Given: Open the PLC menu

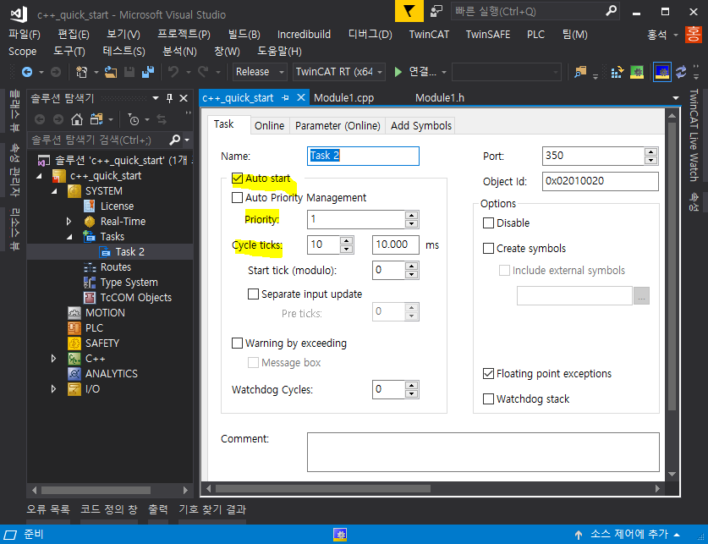Looking at the screenshot, I should [x=536, y=35].
